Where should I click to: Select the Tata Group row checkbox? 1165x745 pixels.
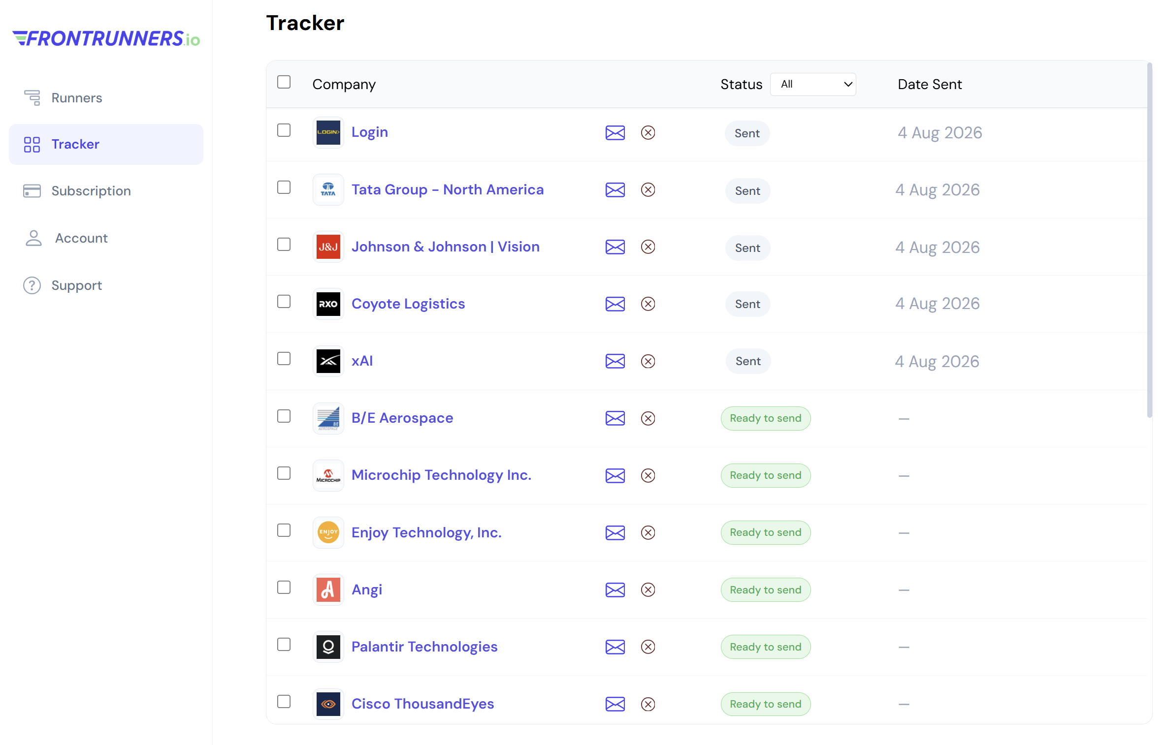[284, 187]
